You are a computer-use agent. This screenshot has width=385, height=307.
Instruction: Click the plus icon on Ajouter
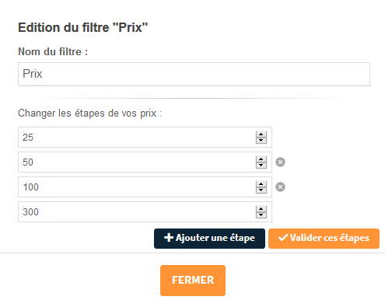[x=169, y=238]
